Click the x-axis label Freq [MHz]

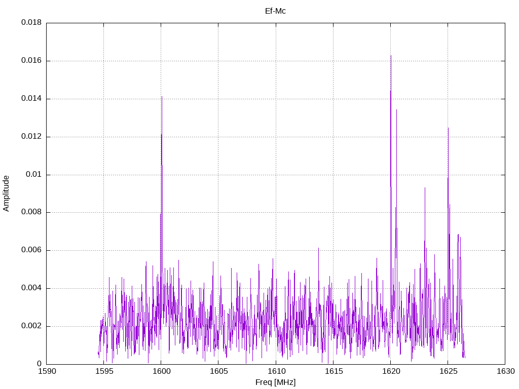pyautogui.click(x=275, y=382)
